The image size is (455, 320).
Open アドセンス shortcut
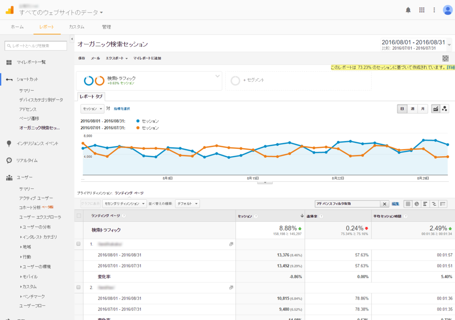click(28, 109)
